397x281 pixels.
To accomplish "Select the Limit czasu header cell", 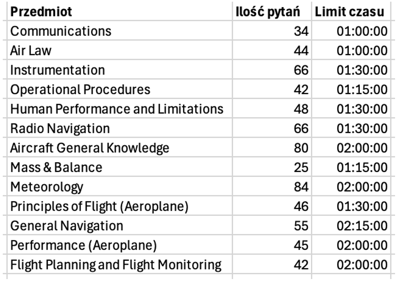I will pos(351,11).
